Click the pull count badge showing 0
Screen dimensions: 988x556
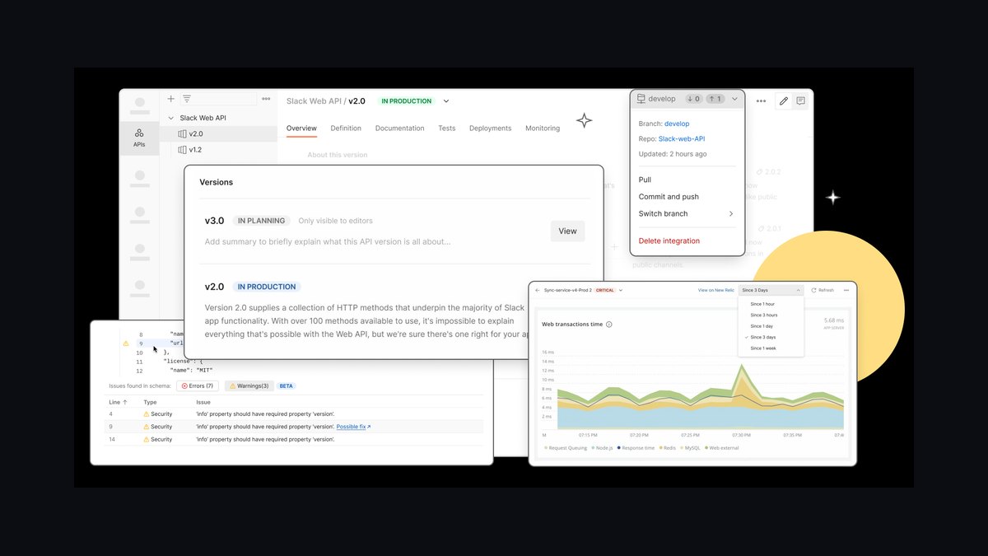[x=693, y=99]
